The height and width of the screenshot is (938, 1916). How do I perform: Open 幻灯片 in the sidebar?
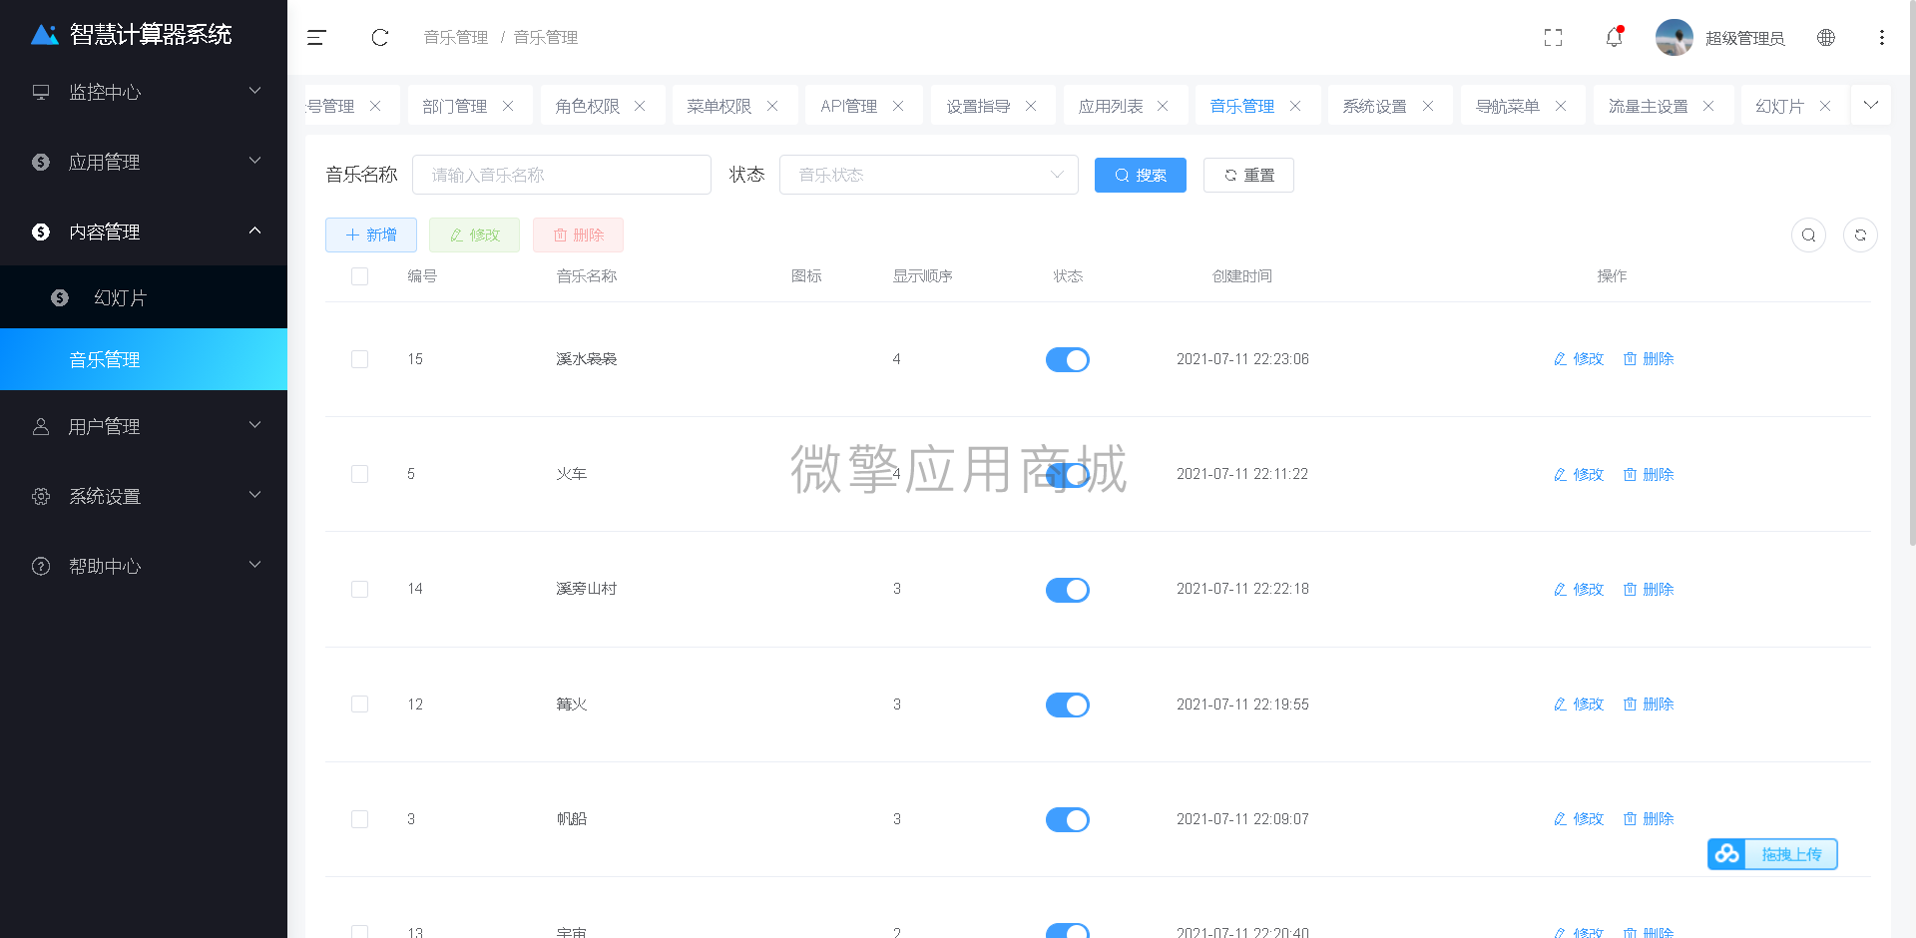pyautogui.click(x=144, y=297)
